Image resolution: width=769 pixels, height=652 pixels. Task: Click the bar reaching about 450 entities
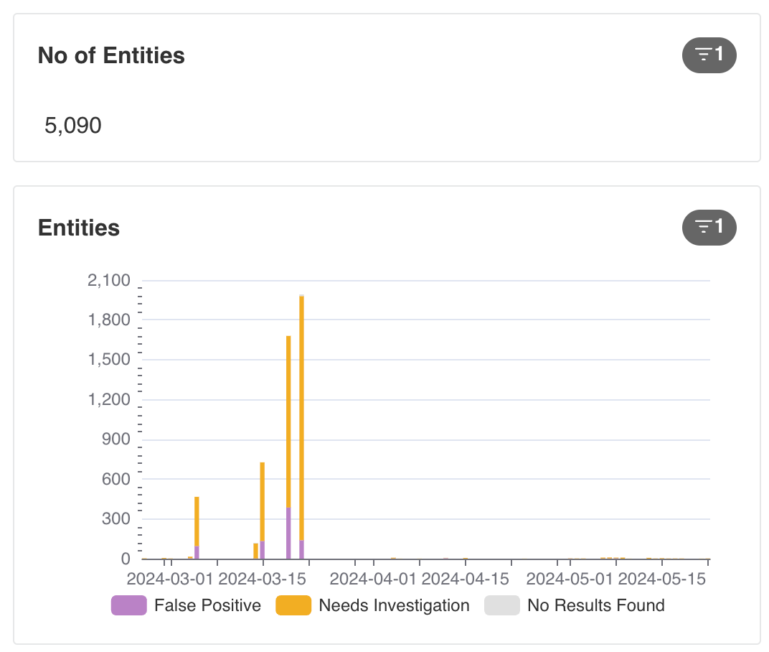click(x=197, y=527)
